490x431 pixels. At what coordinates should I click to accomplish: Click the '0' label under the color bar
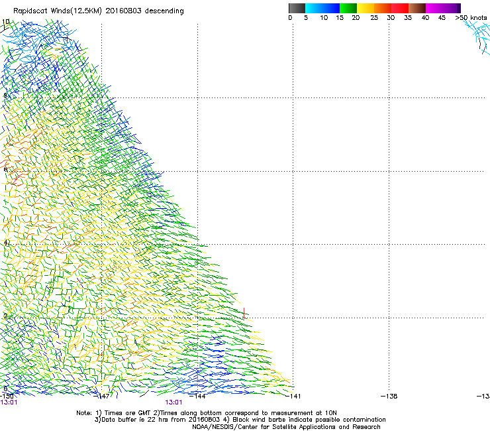(x=290, y=18)
